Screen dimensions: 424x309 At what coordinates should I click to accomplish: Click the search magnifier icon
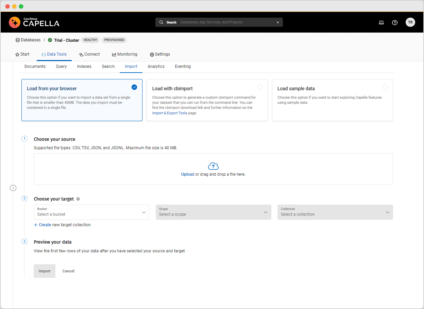pos(161,22)
